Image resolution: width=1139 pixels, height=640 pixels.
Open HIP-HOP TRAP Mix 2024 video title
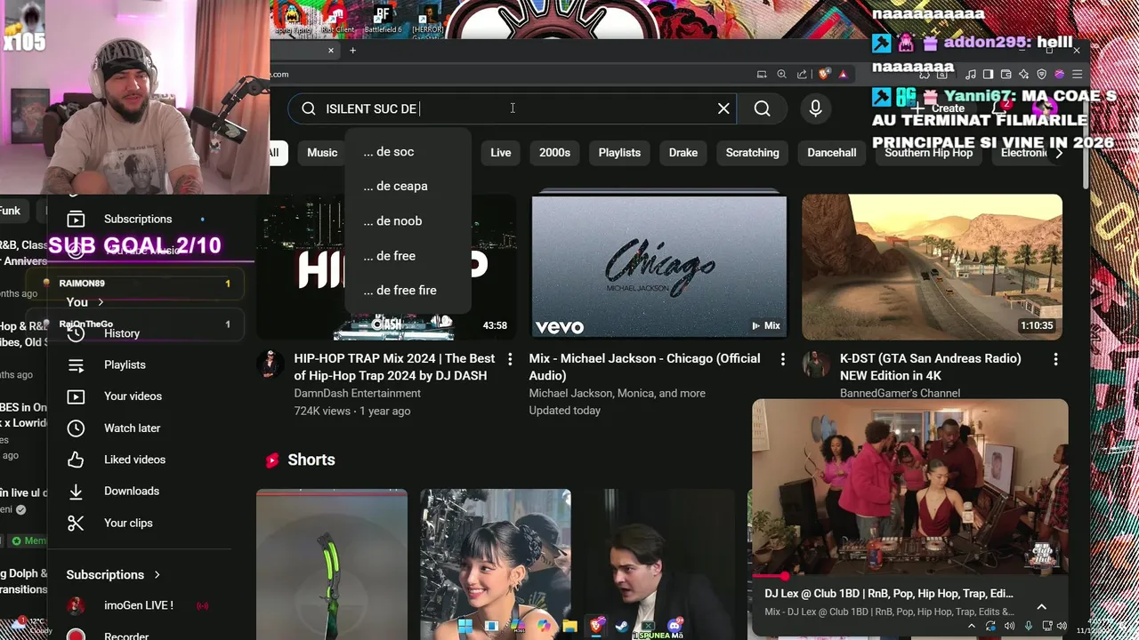[394, 367]
